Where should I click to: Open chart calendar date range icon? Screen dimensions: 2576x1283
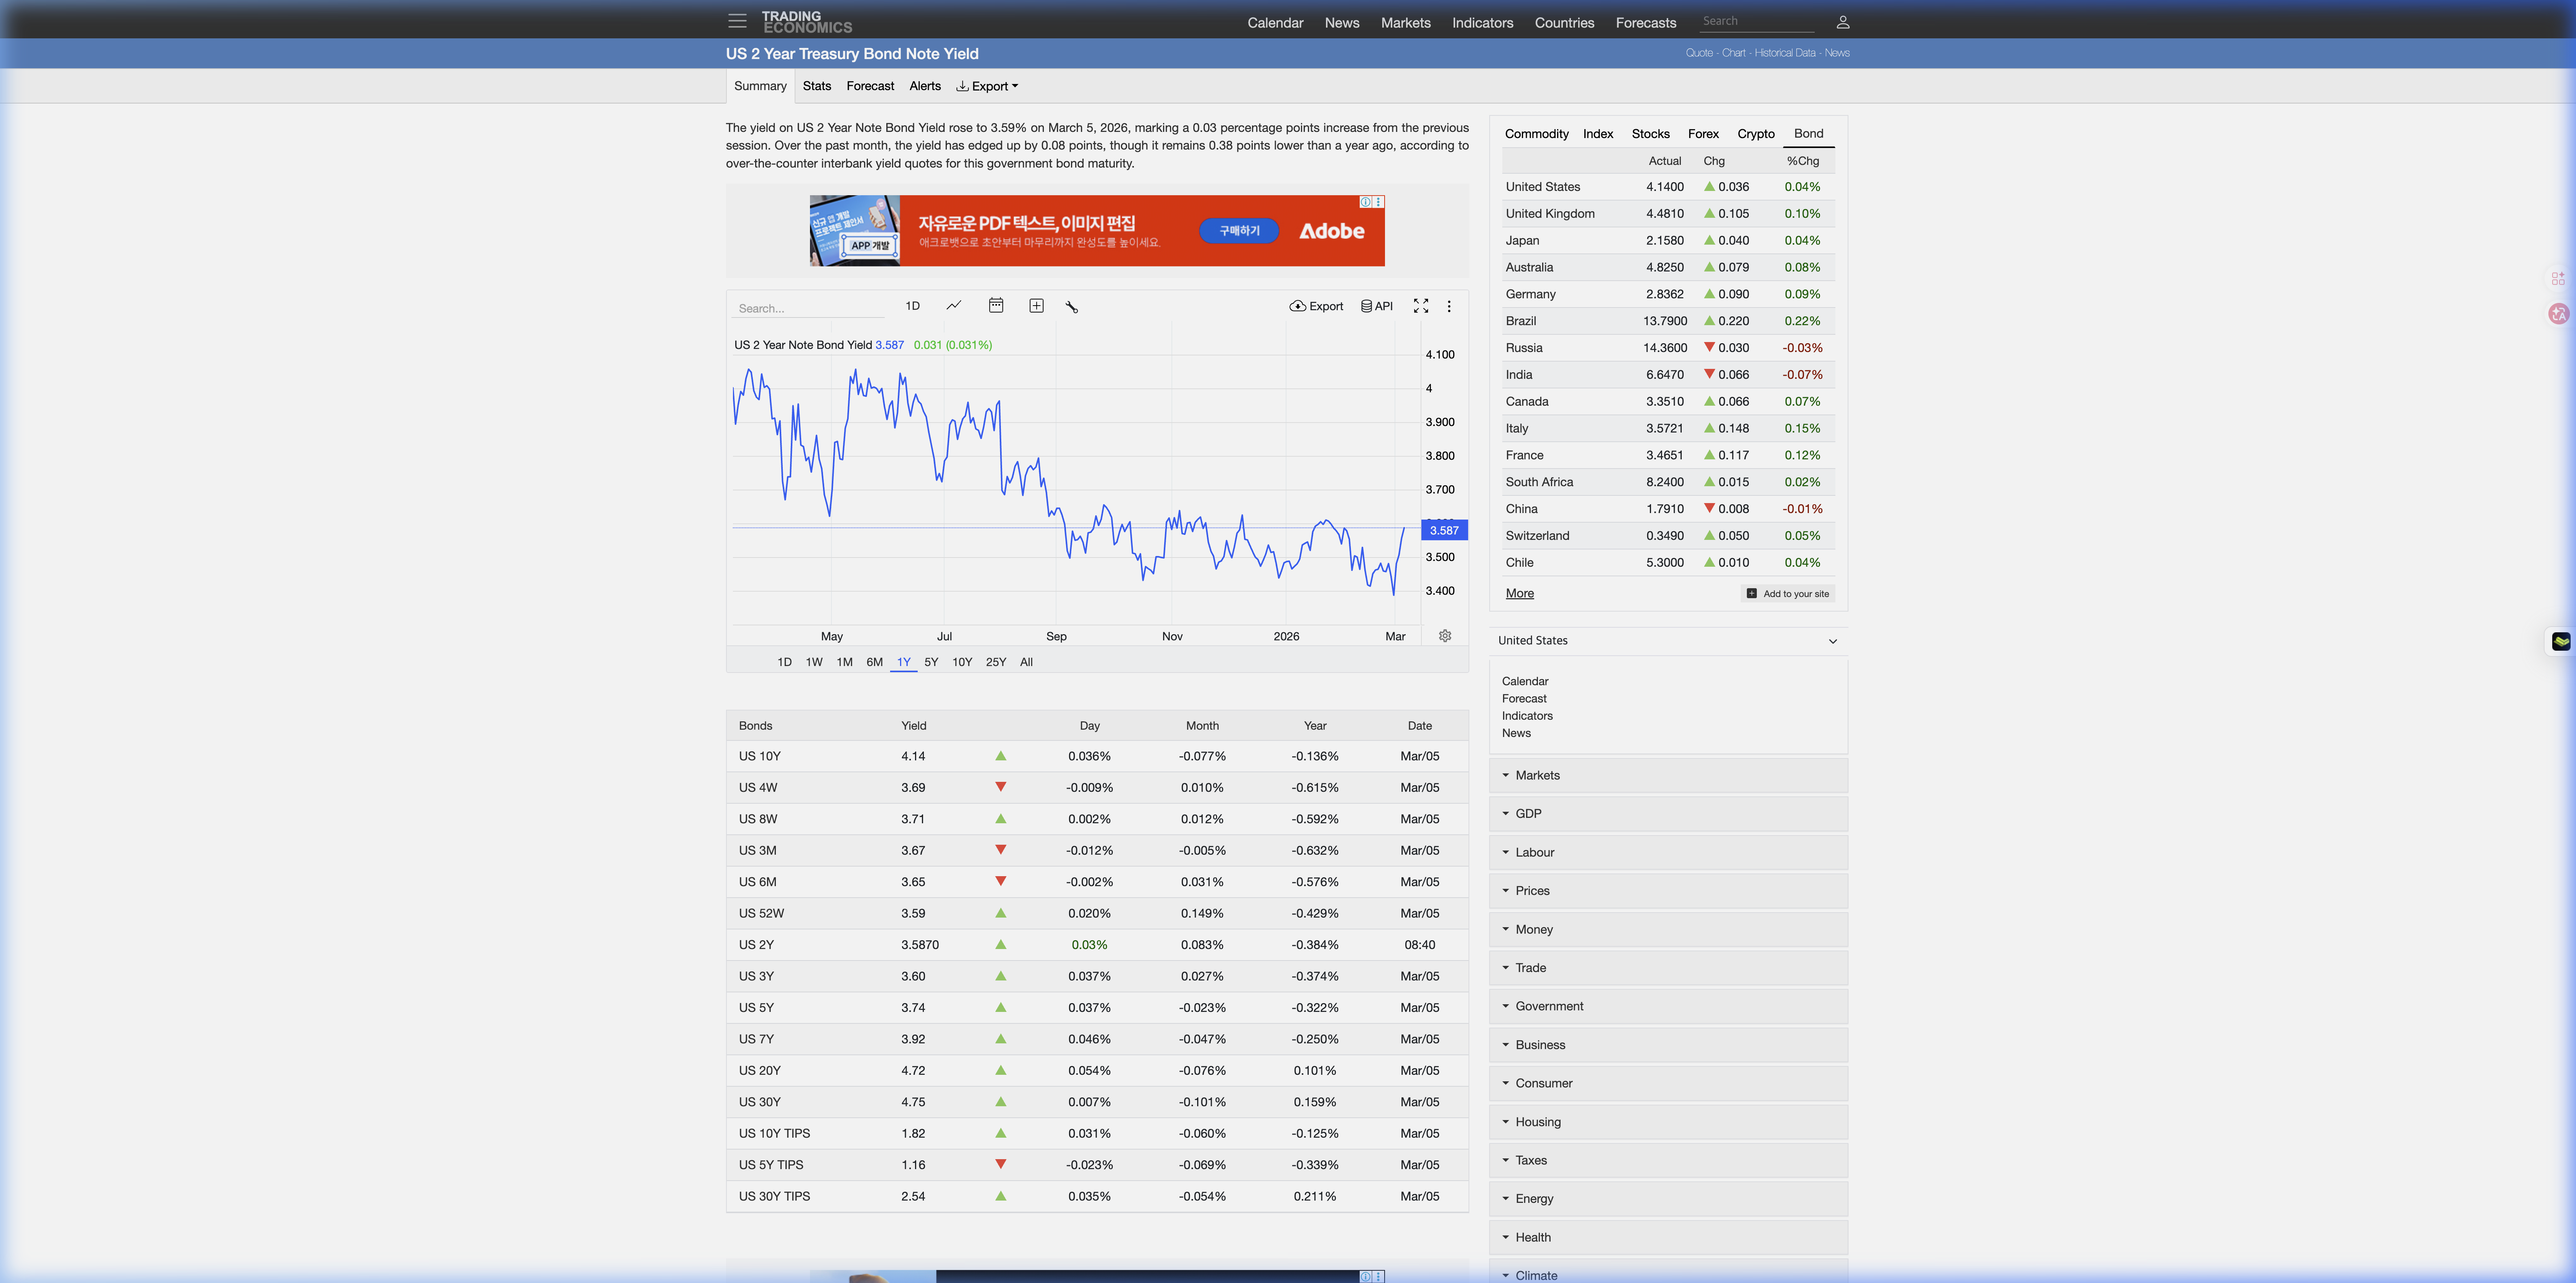995,306
